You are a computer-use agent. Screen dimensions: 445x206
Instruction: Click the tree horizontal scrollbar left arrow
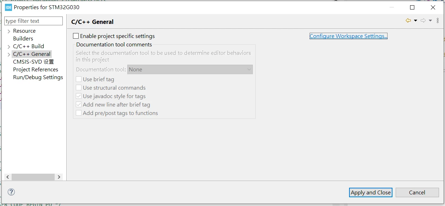[x=8, y=177]
